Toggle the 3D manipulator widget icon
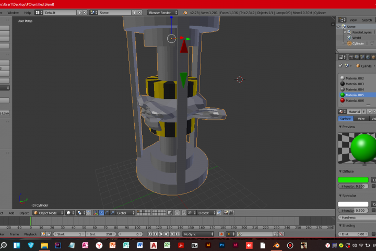Viewport: 376px width, 251px height. click(x=96, y=213)
